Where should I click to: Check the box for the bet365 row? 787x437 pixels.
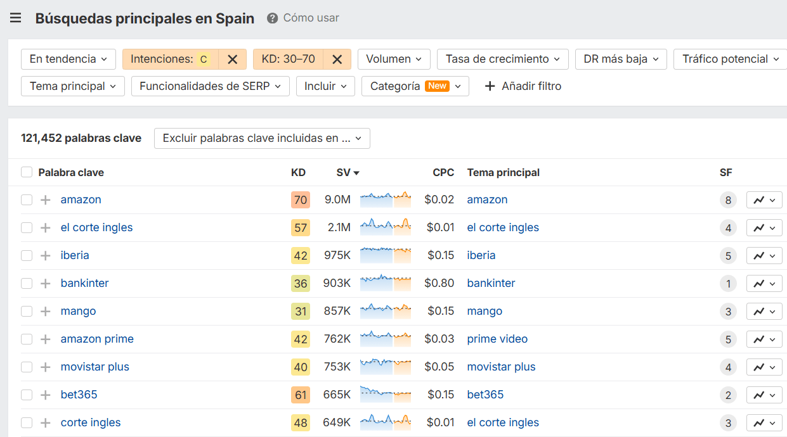[x=27, y=395]
